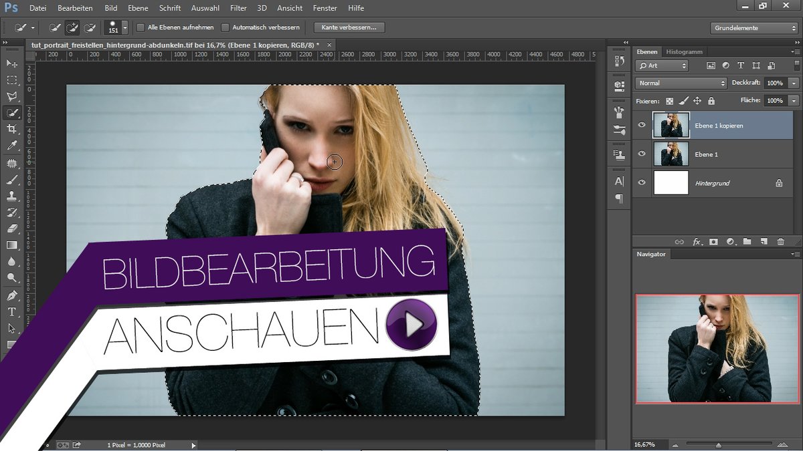The image size is (803, 451).
Task: Add a layer mask via panel icon
Action: (x=713, y=241)
